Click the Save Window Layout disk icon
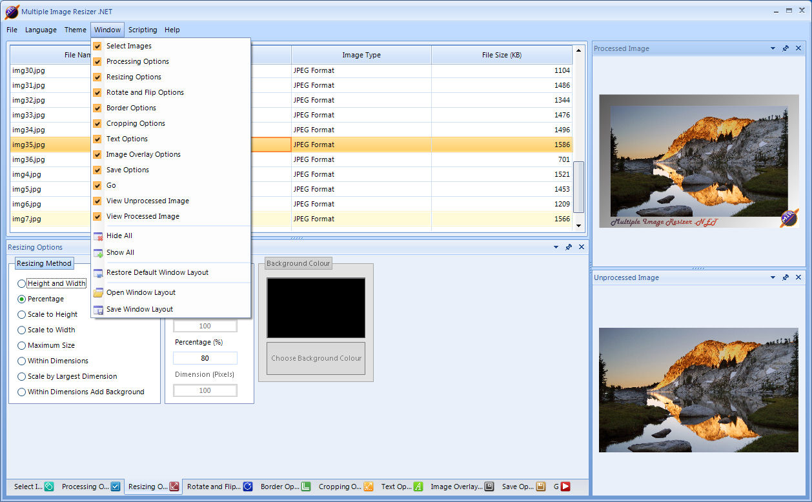This screenshot has height=502, width=812. click(x=98, y=310)
